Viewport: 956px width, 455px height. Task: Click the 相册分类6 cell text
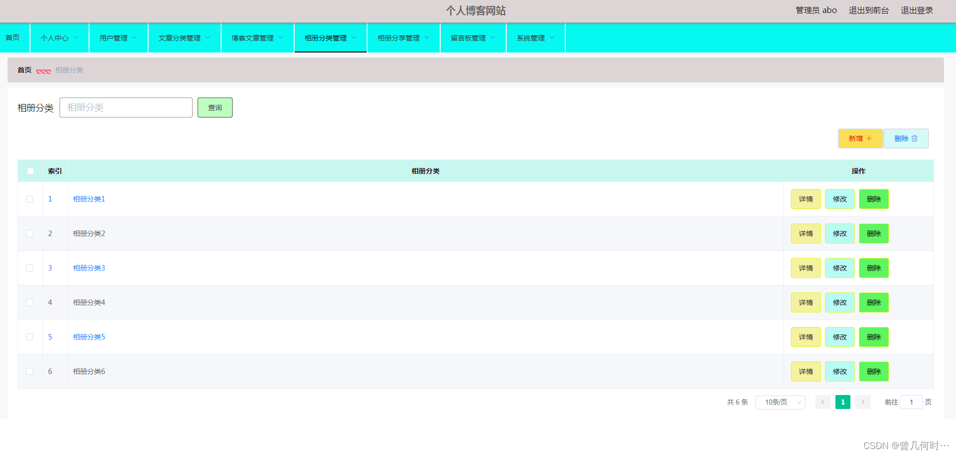[89, 371]
